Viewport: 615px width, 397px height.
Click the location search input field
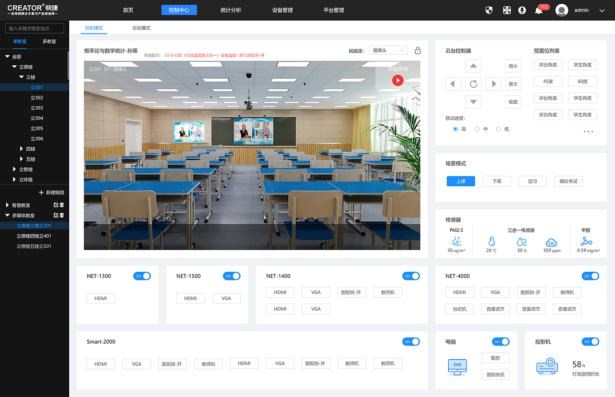(x=35, y=28)
